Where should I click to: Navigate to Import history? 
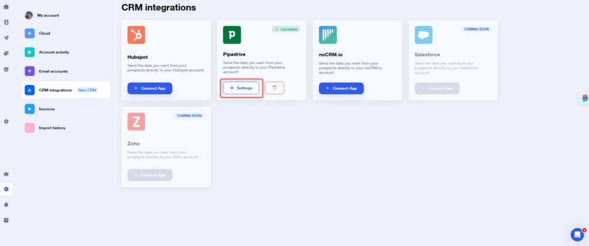coord(52,128)
